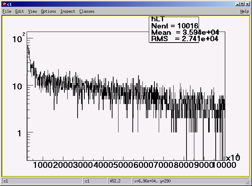Click the x-axis label 5000
This screenshot has width=252, height=186.
pos(124,165)
